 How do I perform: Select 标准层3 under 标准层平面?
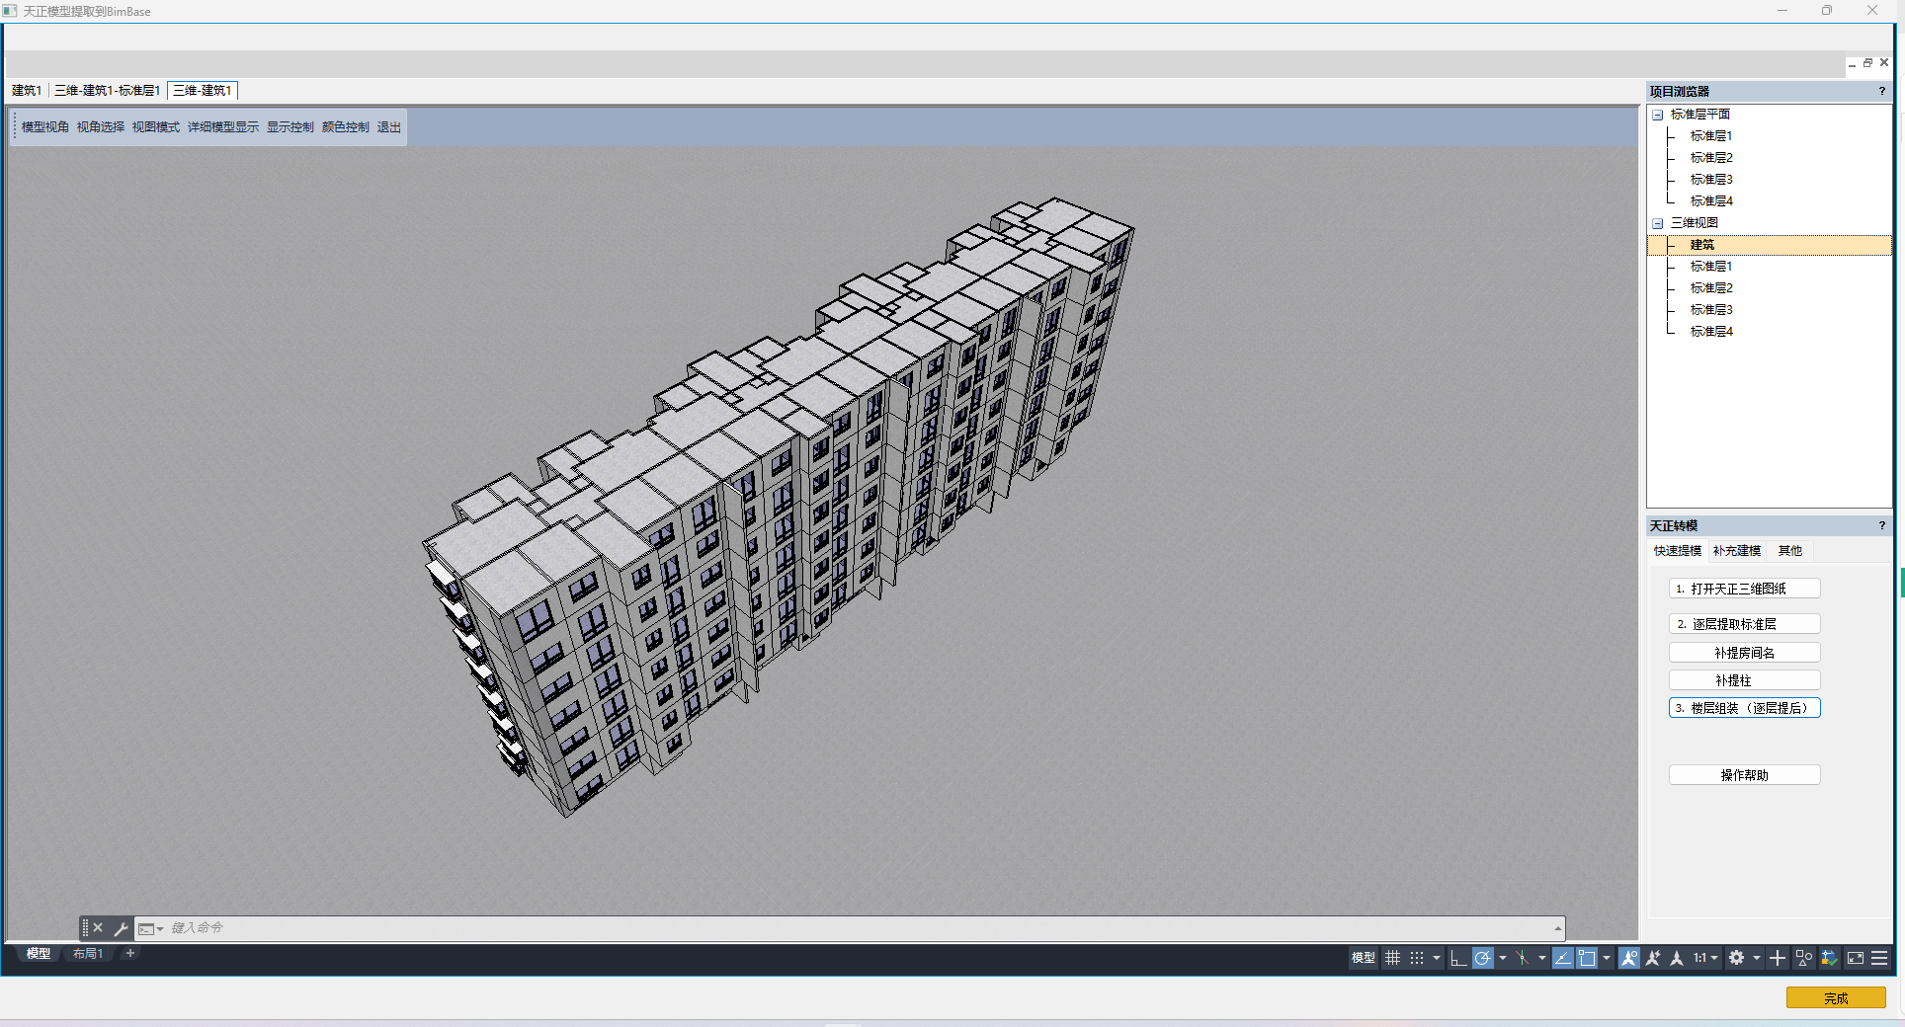1710,180
